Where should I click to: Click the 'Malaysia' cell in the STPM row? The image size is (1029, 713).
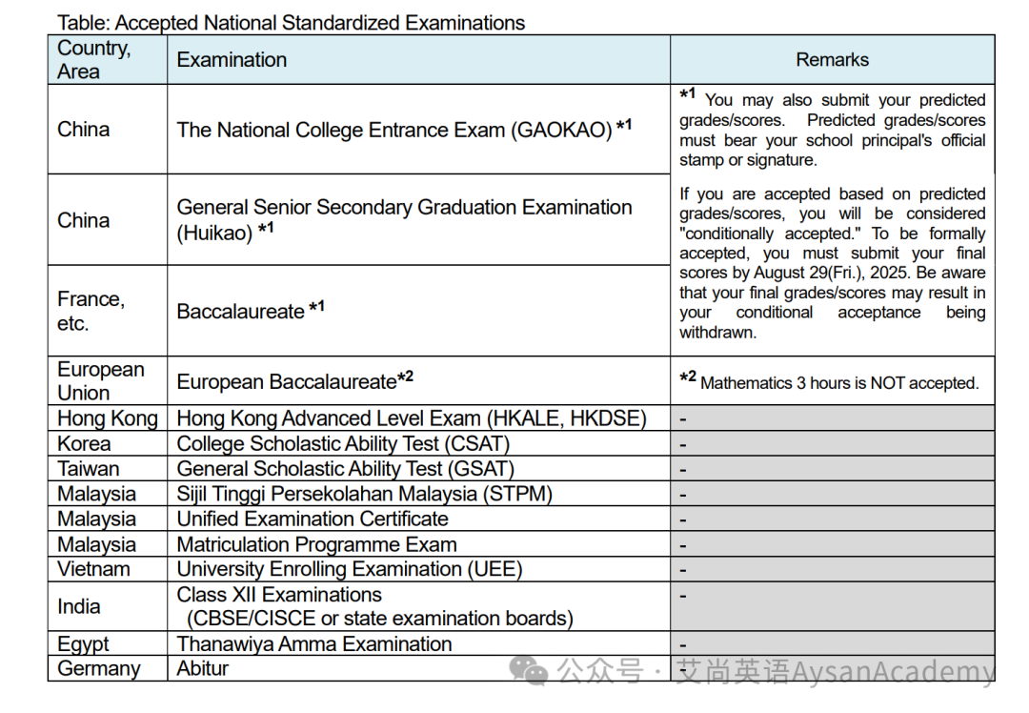click(108, 494)
